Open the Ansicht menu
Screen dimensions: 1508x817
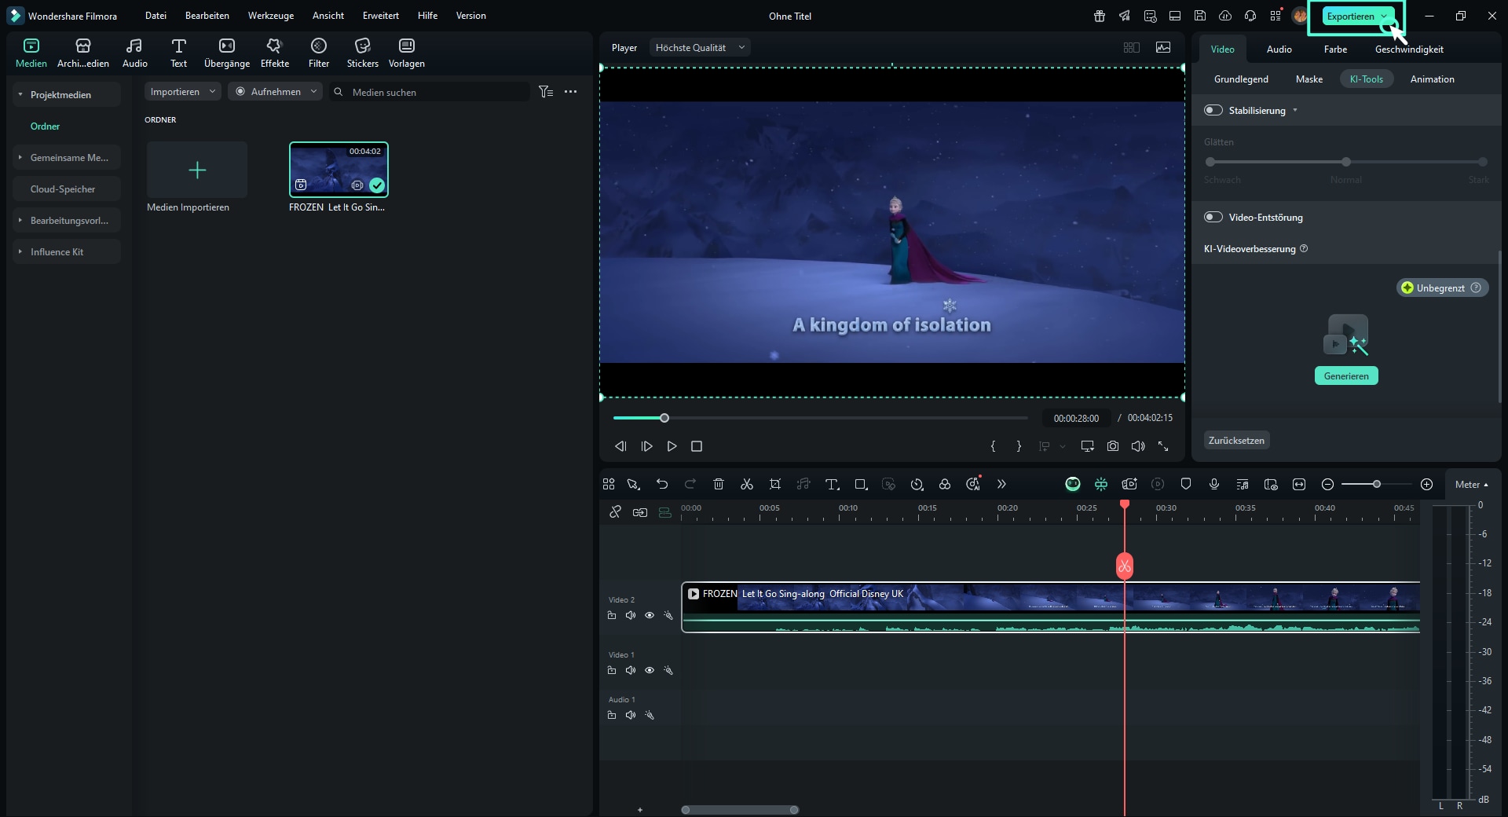tap(328, 16)
